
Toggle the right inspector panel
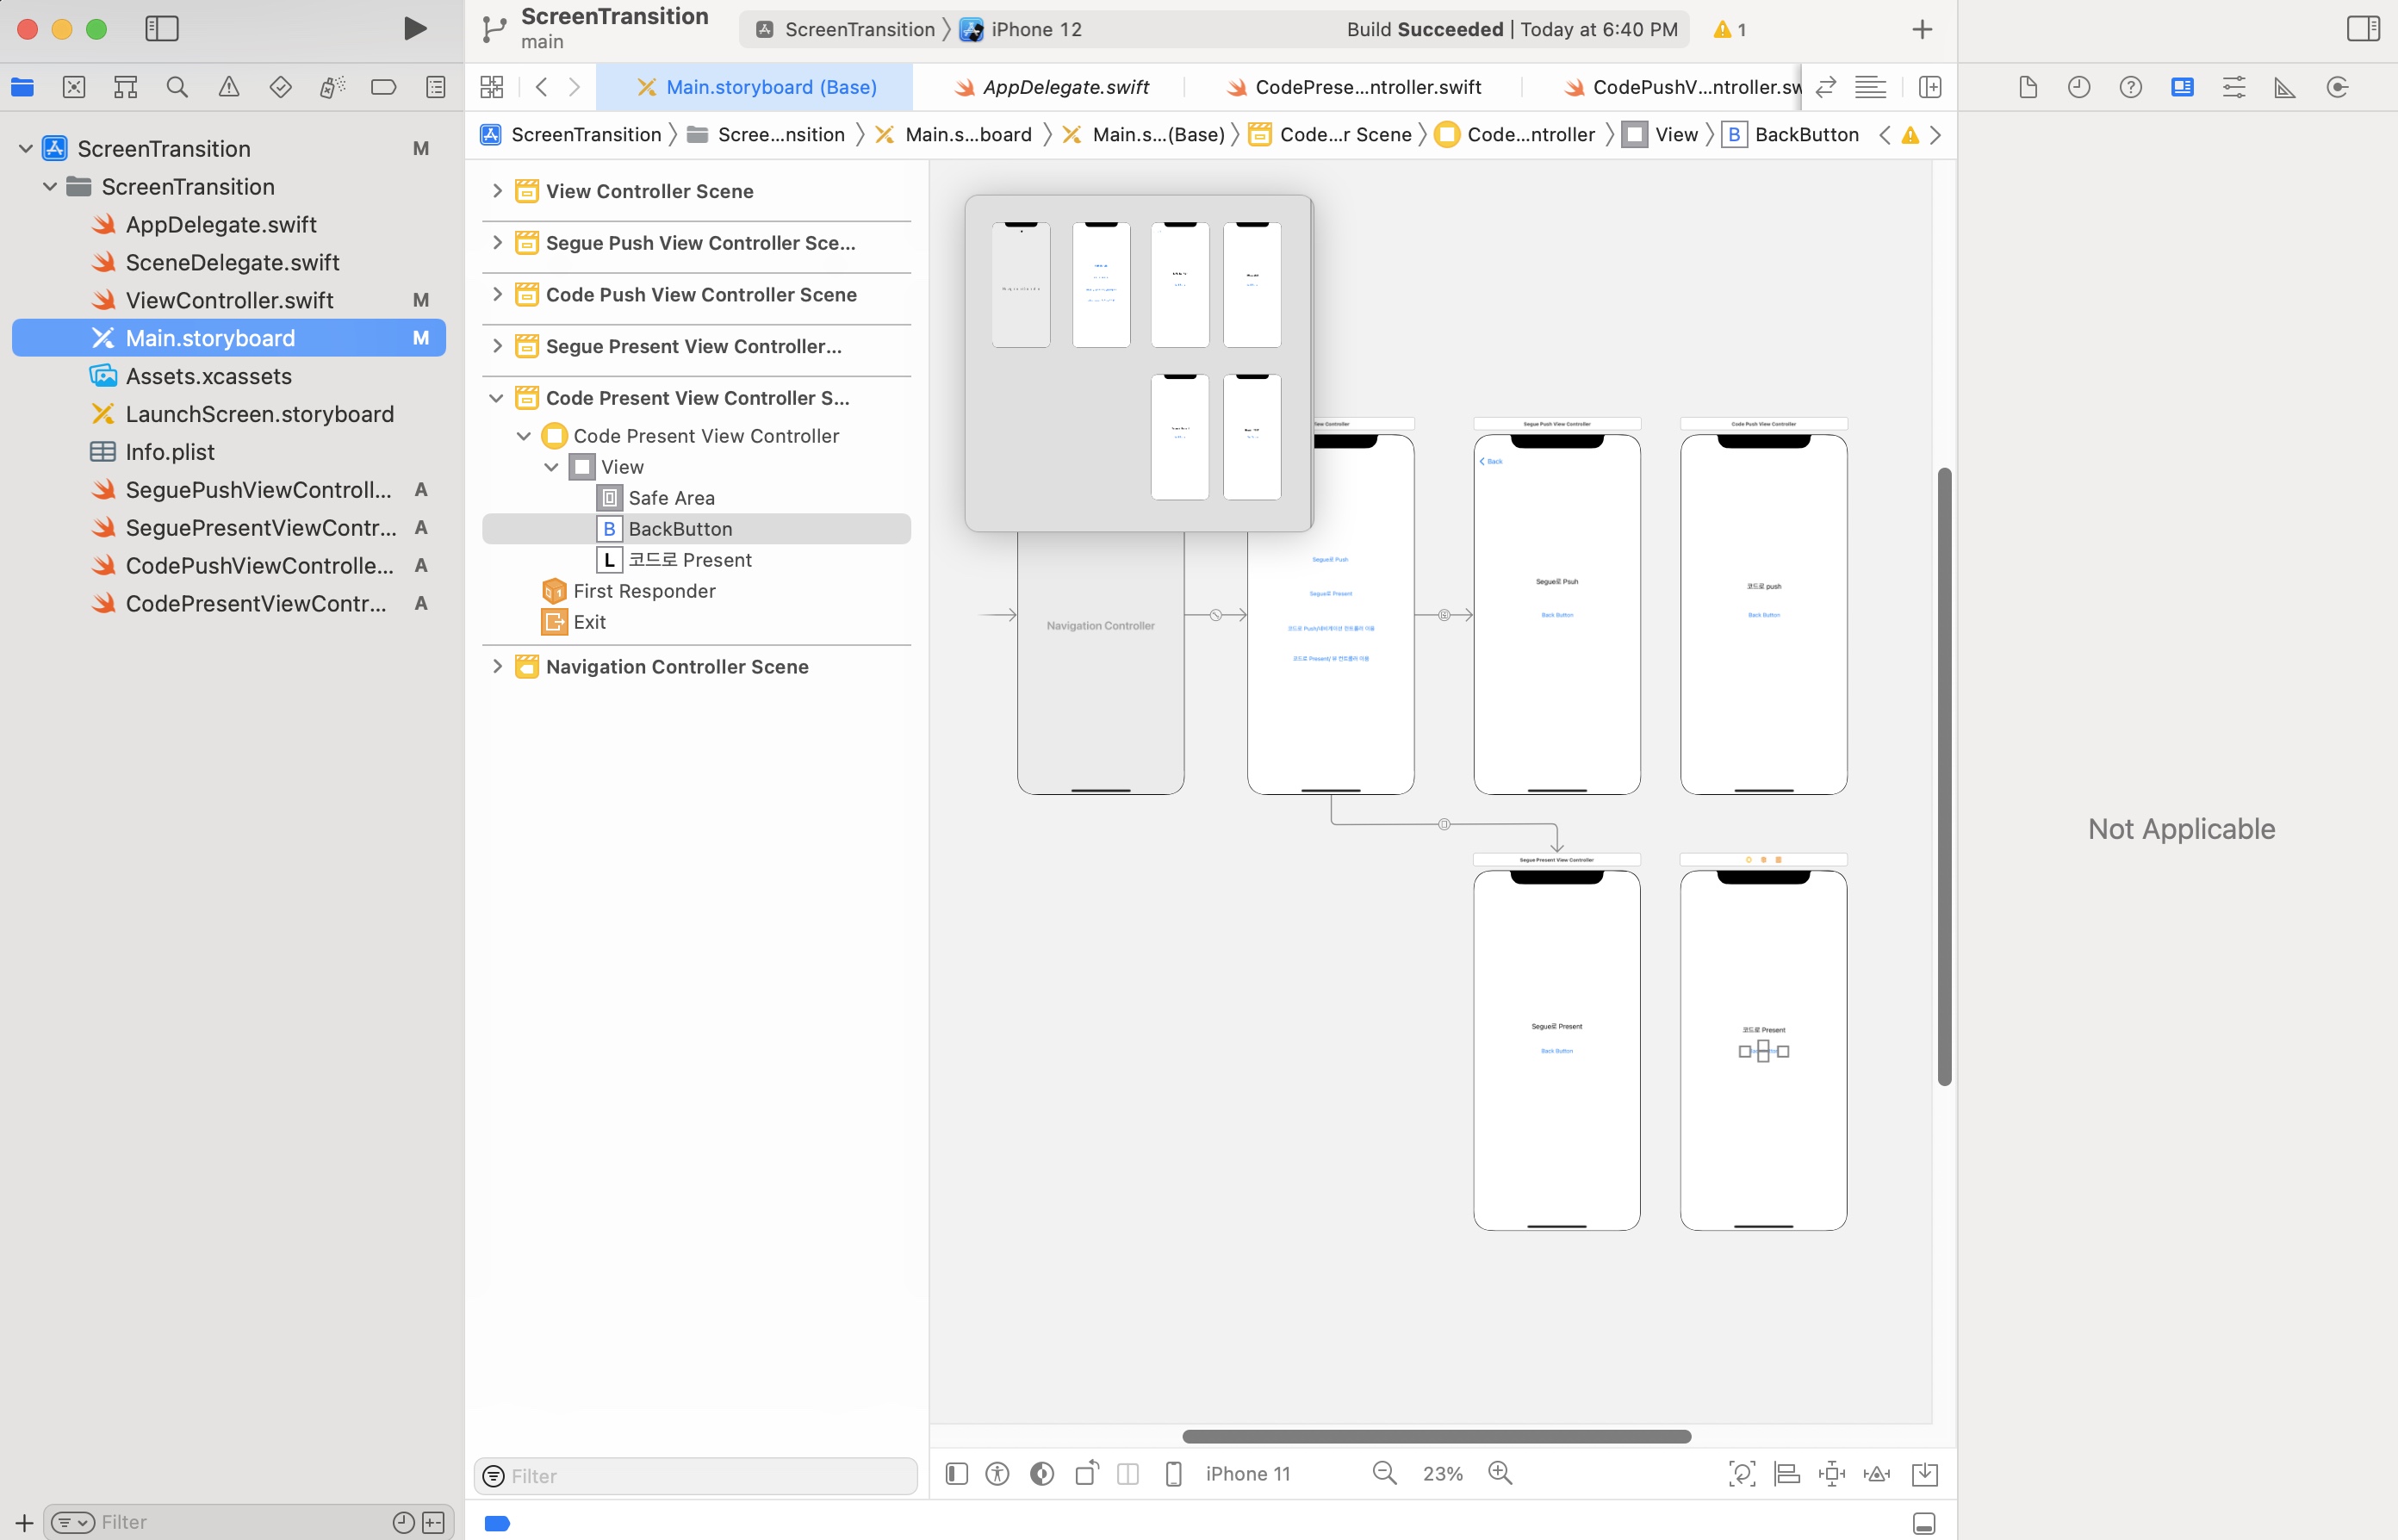(2362, 29)
